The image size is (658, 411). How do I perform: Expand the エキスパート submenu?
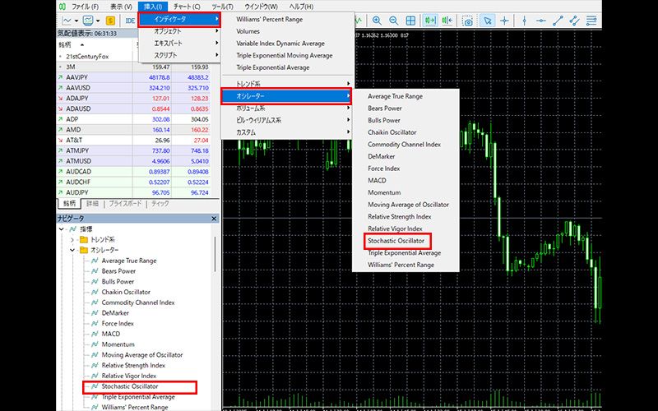pyautogui.click(x=179, y=44)
